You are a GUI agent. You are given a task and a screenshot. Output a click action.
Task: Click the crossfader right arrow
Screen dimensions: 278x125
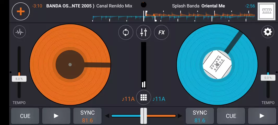(180, 116)
